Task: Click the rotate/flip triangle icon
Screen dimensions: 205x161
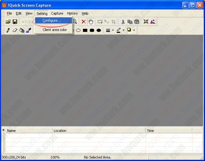Action: tap(153, 22)
